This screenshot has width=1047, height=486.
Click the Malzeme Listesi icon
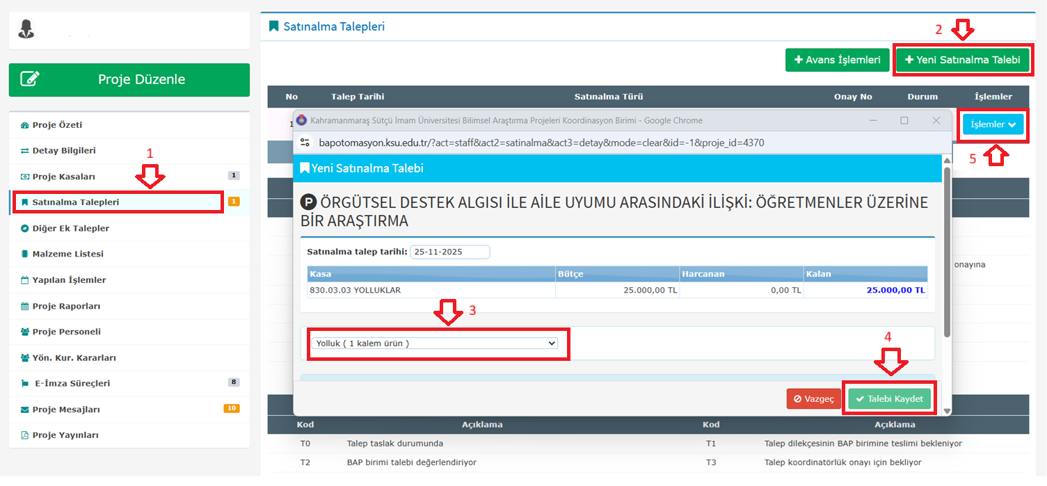25,254
